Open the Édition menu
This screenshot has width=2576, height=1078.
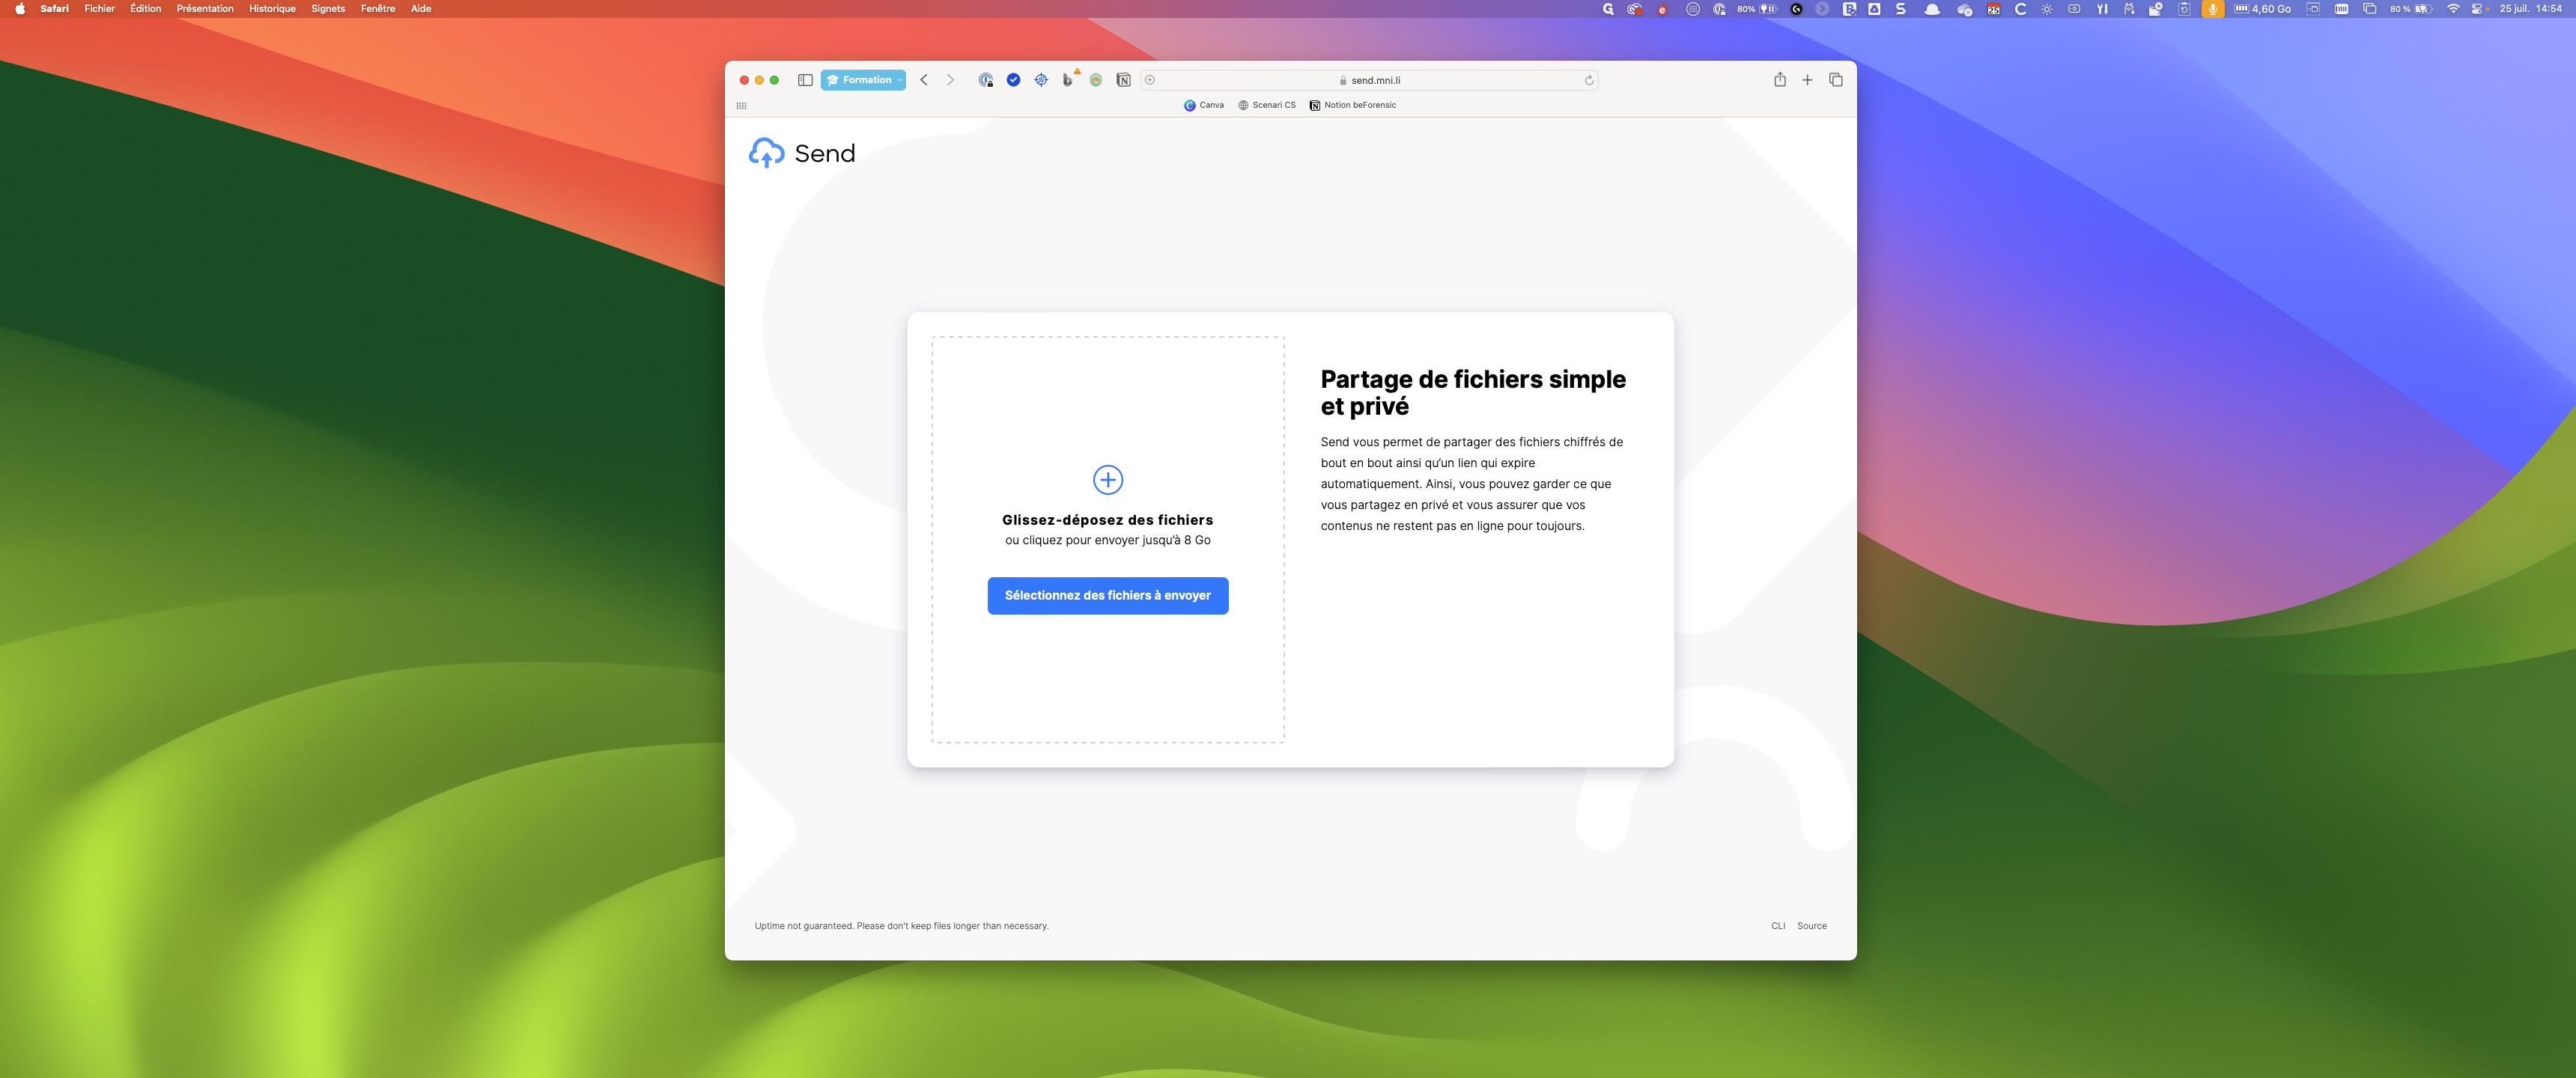145,9
